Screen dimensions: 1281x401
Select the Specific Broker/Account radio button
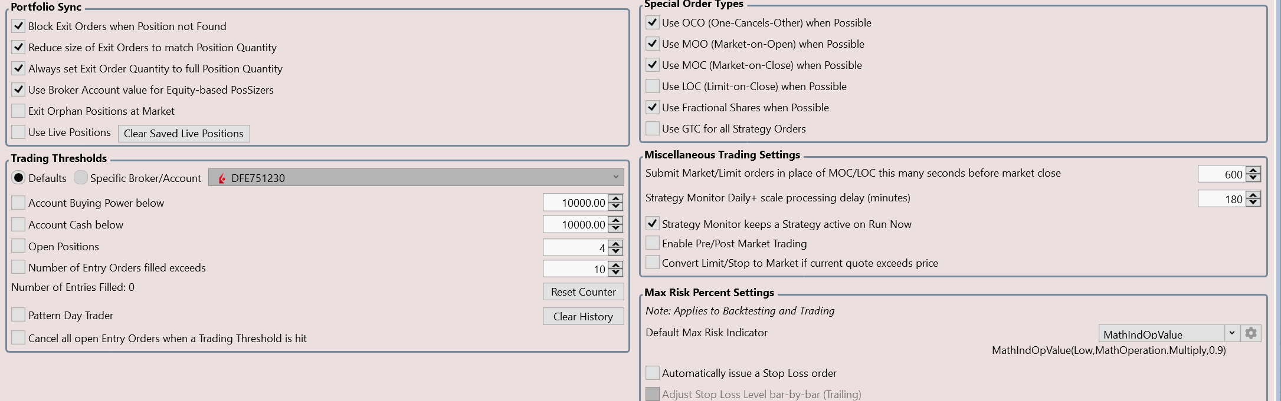point(81,178)
